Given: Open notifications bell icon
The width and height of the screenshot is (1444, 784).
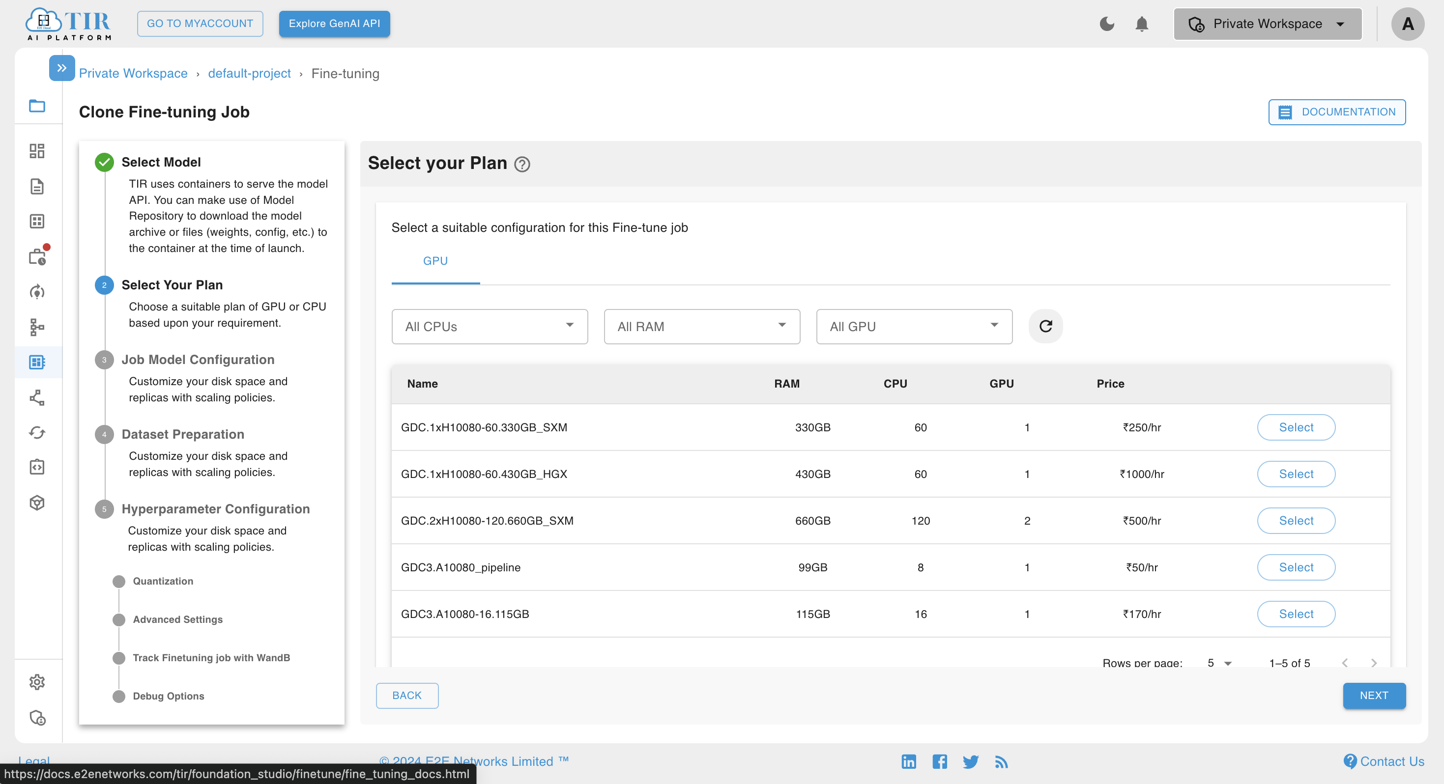Looking at the screenshot, I should [1142, 24].
